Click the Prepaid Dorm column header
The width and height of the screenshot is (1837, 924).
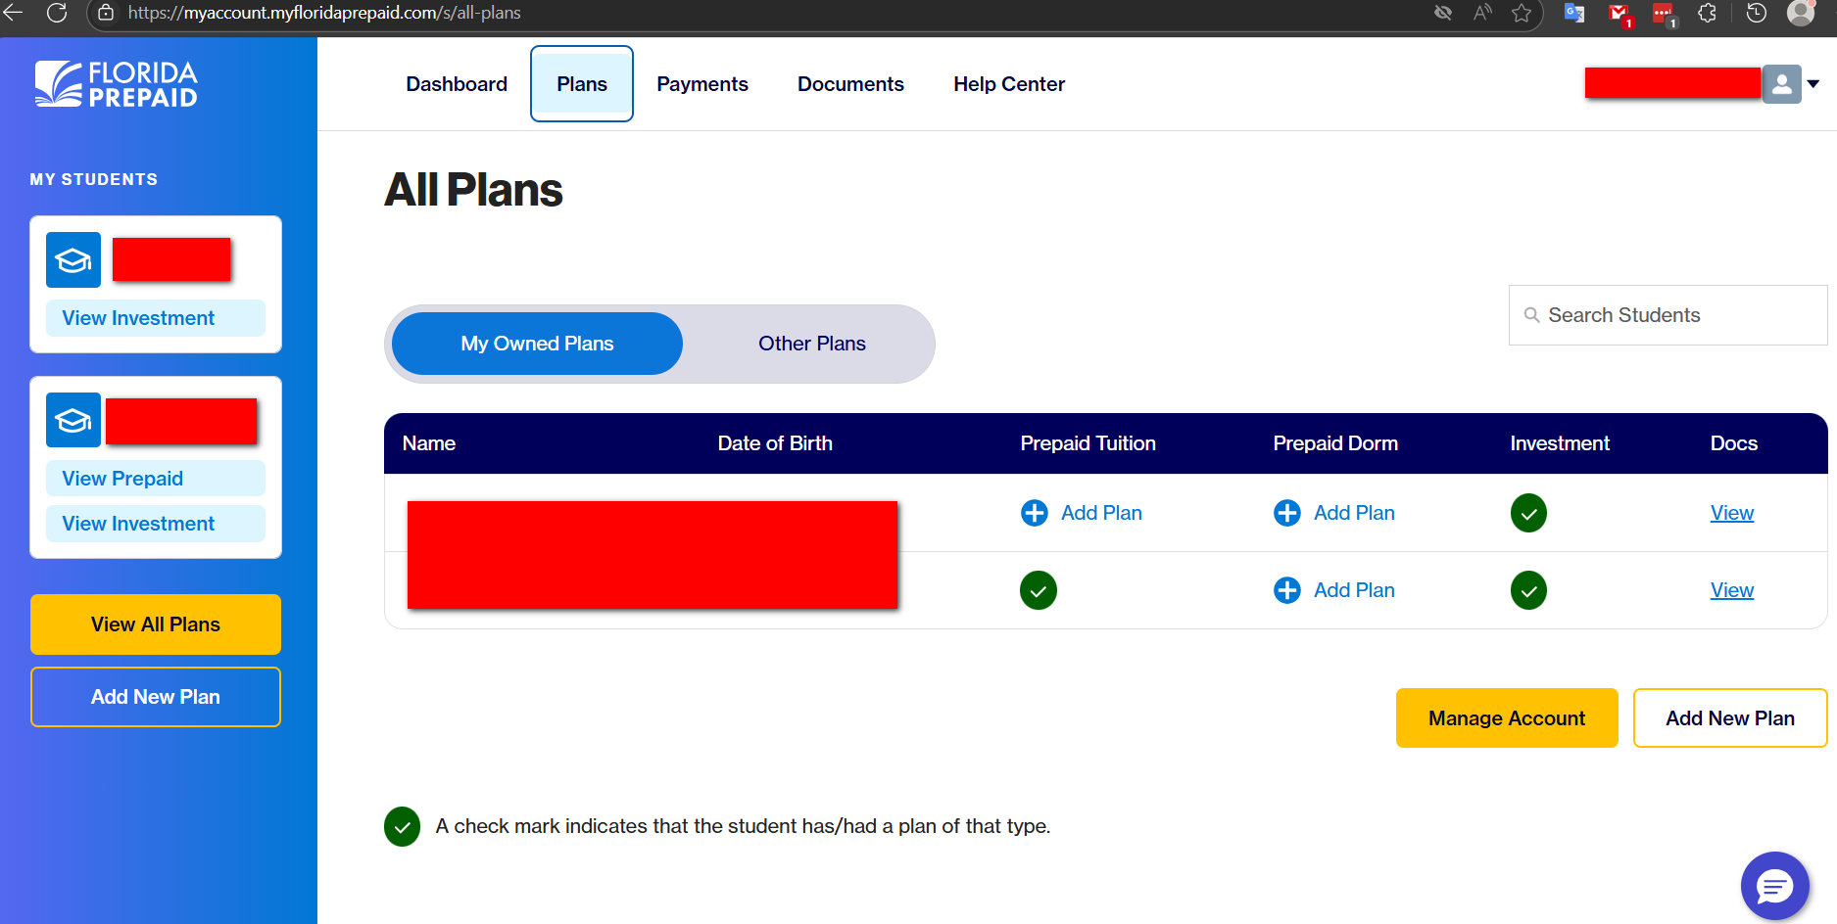pyautogui.click(x=1335, y=443)
